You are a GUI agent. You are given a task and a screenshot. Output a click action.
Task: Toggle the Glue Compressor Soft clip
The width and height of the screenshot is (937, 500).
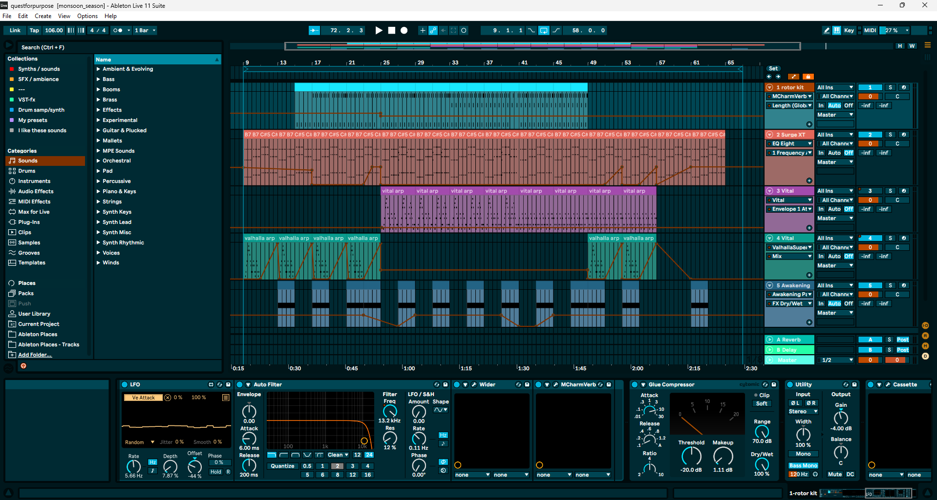click(762, 404)
